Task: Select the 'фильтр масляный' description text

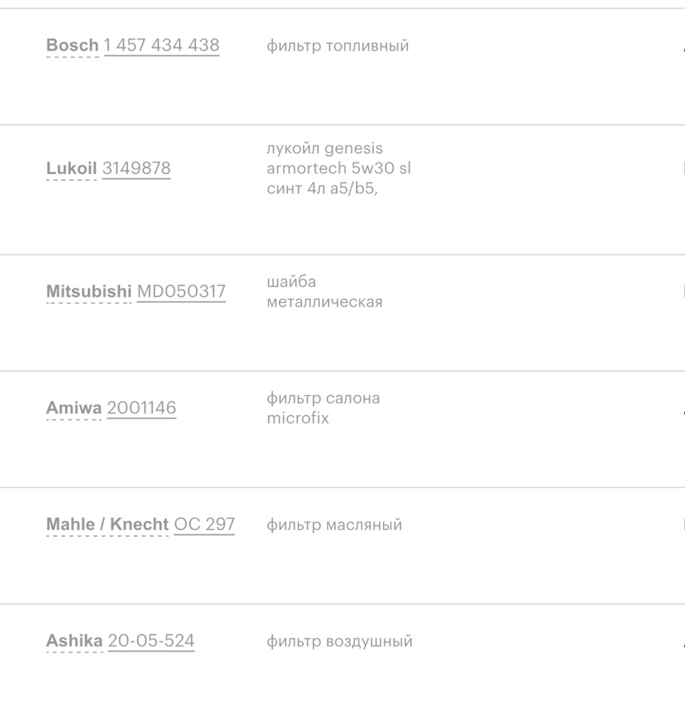Action: coord(334,525)
